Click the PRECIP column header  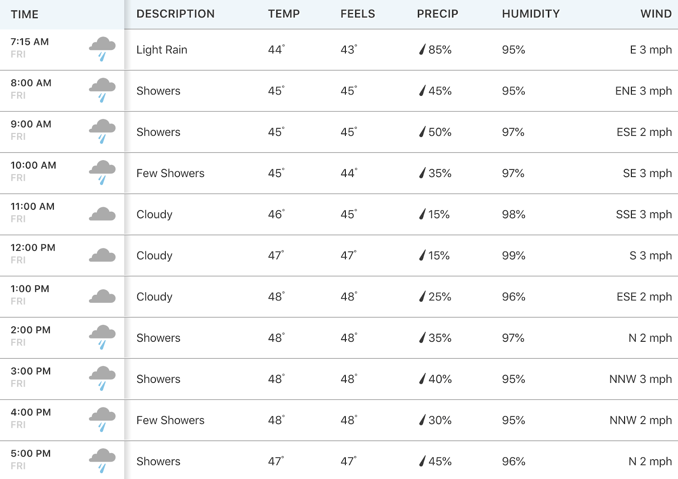click(x=437, y=14)
